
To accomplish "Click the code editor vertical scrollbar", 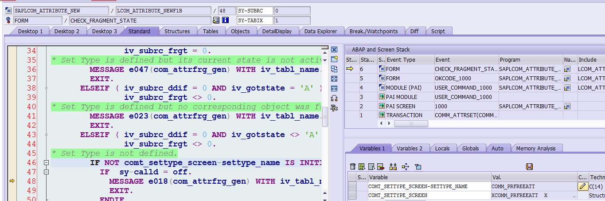I will coord(325,117).
